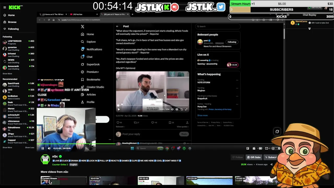Open Explore on streamed X sidebar
This screenshot has height=188, width=334.
click(x=88, y=42)
